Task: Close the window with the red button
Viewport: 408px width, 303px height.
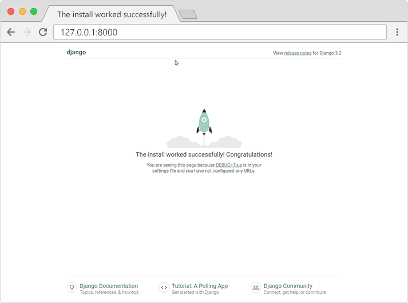Action: [11, 11]
